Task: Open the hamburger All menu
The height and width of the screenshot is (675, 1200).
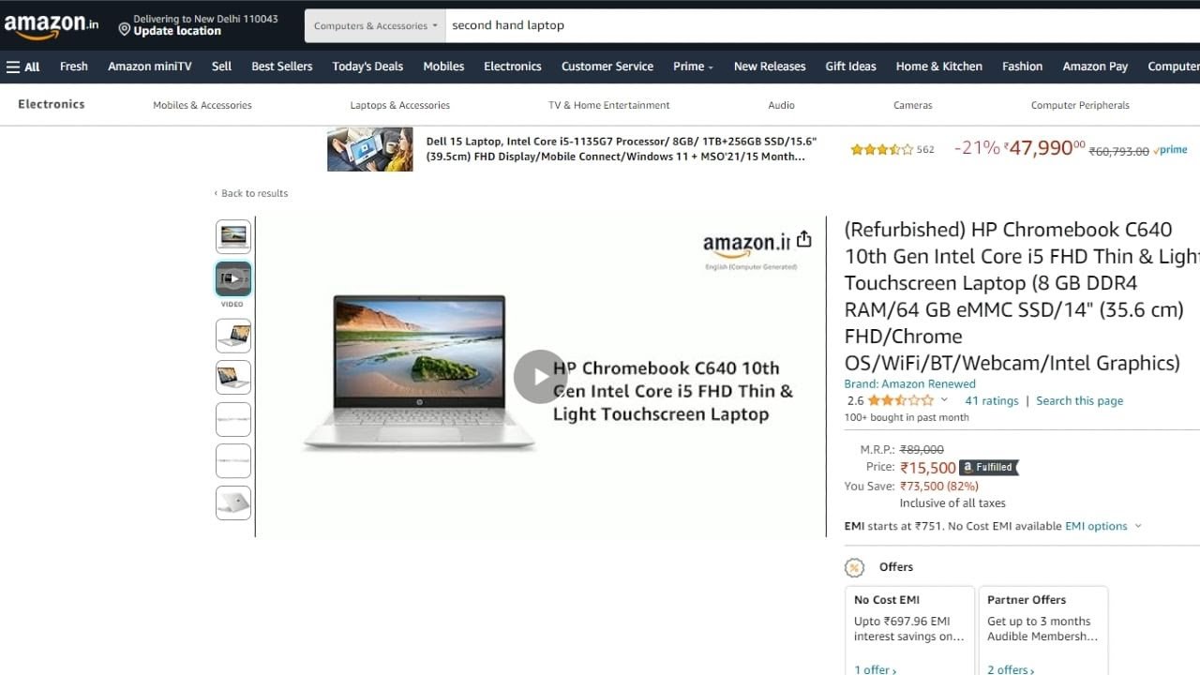Action: [x=23, y=67]
